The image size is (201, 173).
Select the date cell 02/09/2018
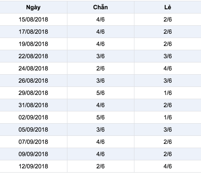[33, 117]
